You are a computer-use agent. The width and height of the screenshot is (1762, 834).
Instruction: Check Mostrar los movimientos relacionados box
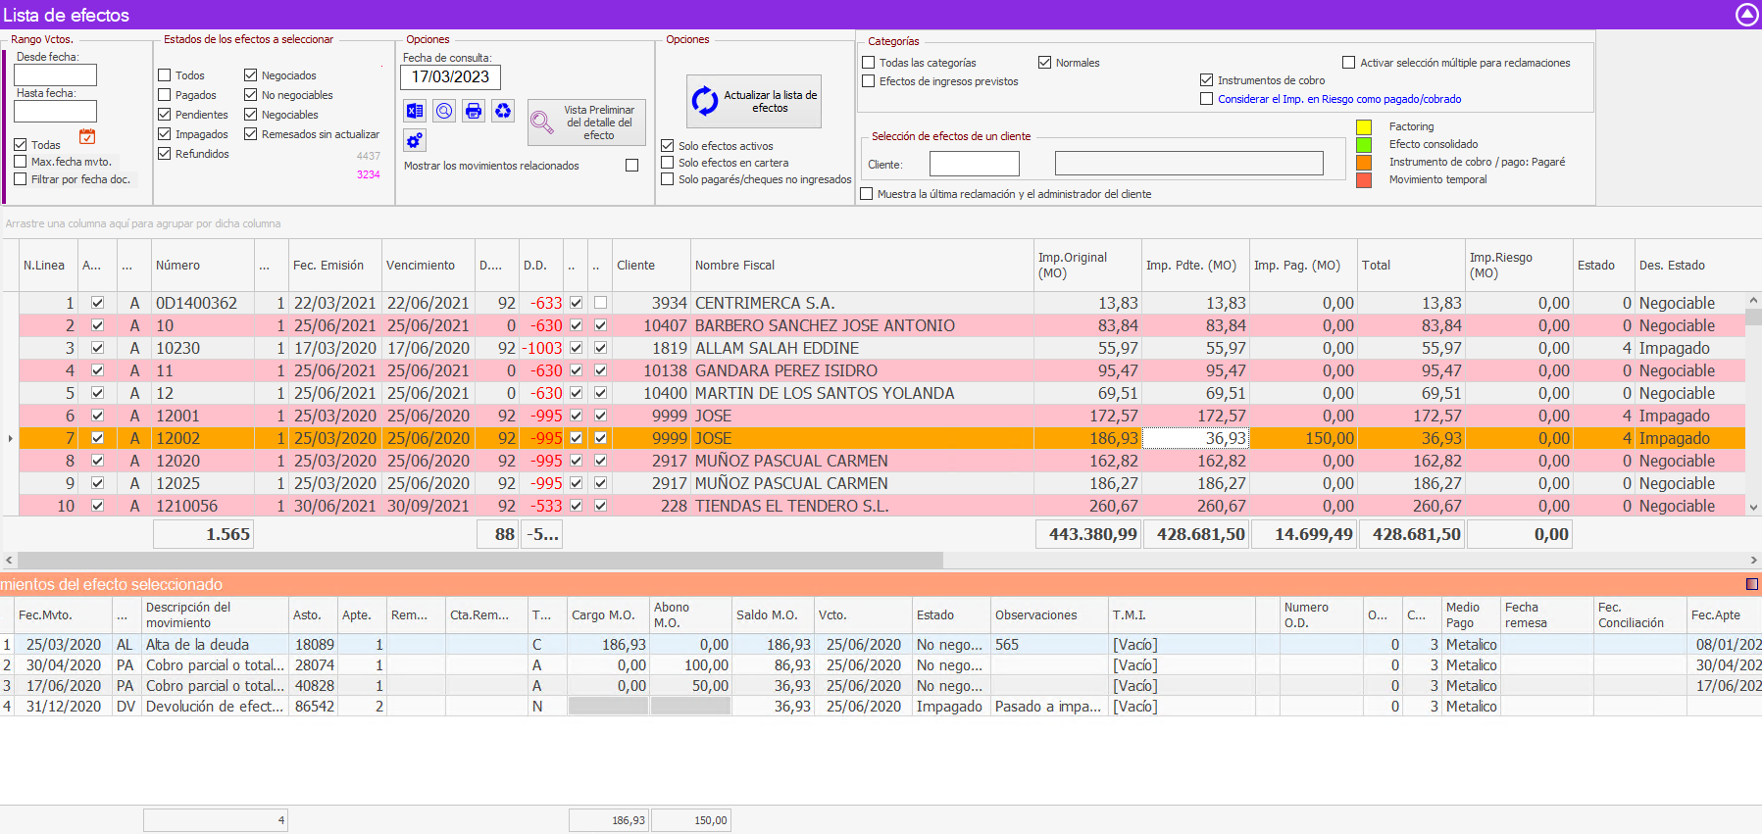tap(631, 166)
